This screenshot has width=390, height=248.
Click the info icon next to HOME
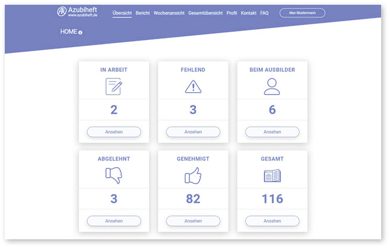pos(80,32)
